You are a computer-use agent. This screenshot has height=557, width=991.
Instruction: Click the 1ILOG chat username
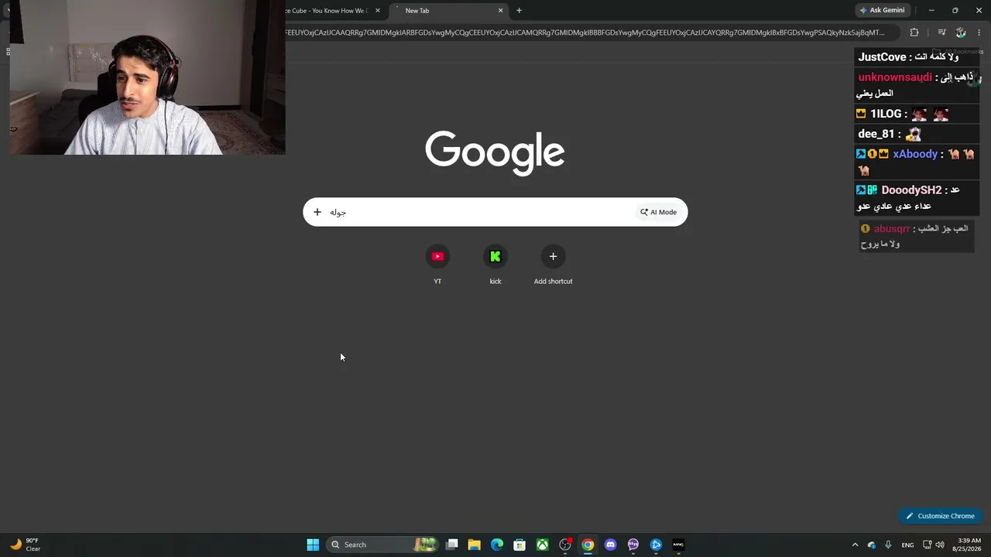tap(886, 114)
